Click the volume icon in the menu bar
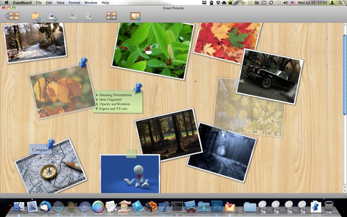Image resolution: width=347 pixels, height=217 pixels. click(x=285, y=3)
